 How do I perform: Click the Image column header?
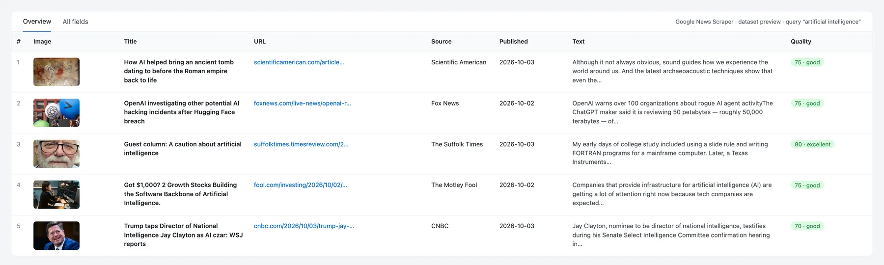42,42
